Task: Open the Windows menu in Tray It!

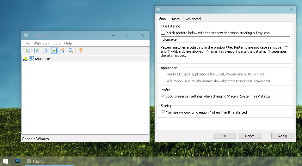Action: 41,43
